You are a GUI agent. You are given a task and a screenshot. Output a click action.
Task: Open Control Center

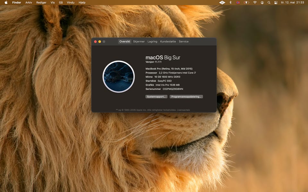(276, 3)
